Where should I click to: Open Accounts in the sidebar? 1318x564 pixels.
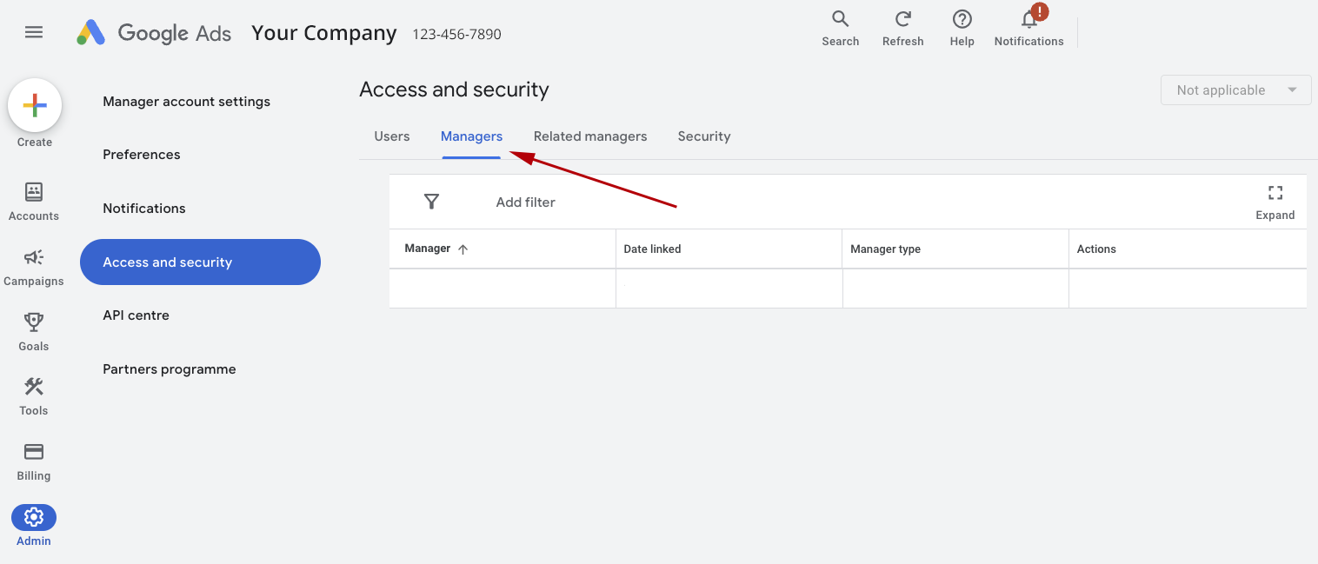(x=34, y=192)
